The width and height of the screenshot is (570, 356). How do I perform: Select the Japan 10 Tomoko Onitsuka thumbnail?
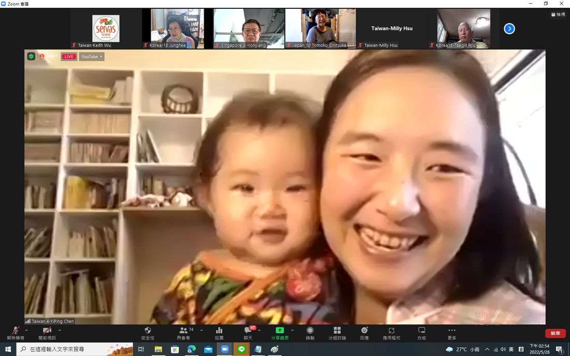click(x=320, y=28)
